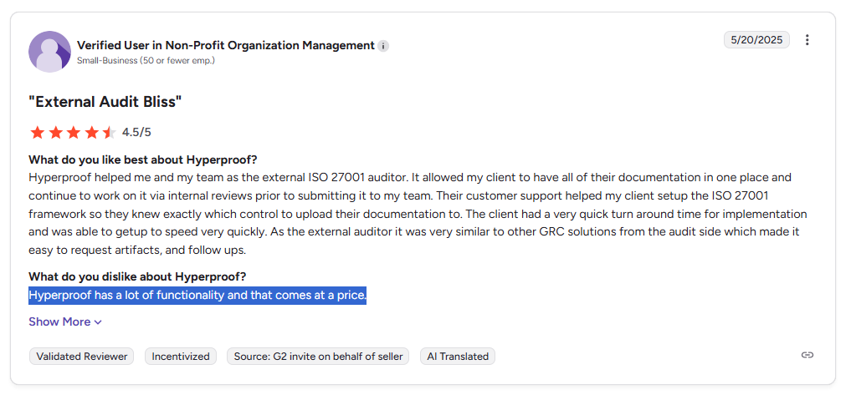Open the "External Audit Bliss" review title
The image size is (851, 400).
105,101
